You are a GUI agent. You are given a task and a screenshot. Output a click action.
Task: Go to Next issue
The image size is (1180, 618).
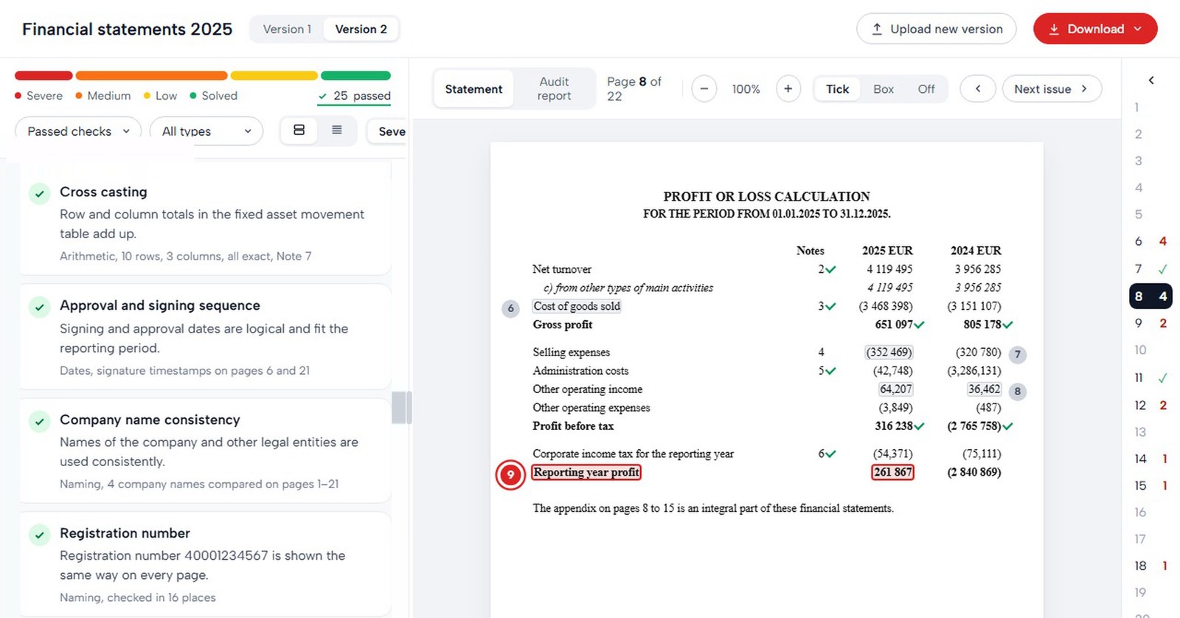[x=1052, y=89]
